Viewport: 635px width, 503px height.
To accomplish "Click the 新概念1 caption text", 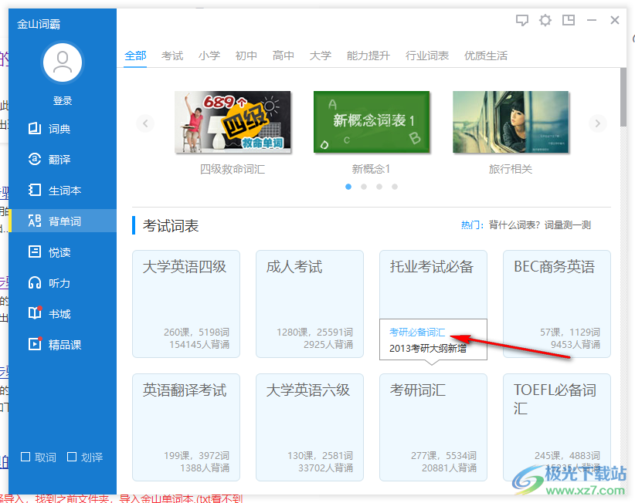I will click(x=371, y=169).
